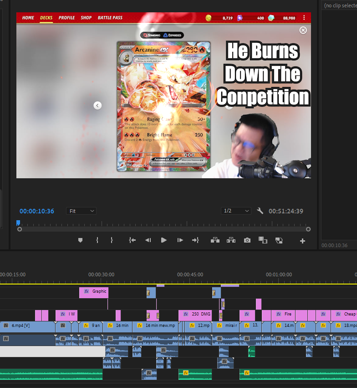Click fx badge on 250 DMG clip
The height and width of the screenshot is (388, 357).
(x=186, y=314)
